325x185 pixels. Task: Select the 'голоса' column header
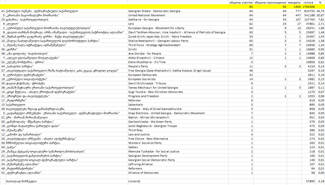(308, 3)
